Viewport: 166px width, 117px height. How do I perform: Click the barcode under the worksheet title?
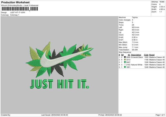20,9
